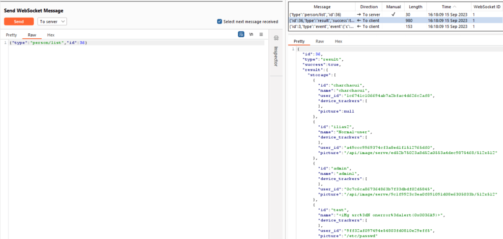Toggle show non-printable characters \n icon

pyautogui.click(x=251, y=35)
